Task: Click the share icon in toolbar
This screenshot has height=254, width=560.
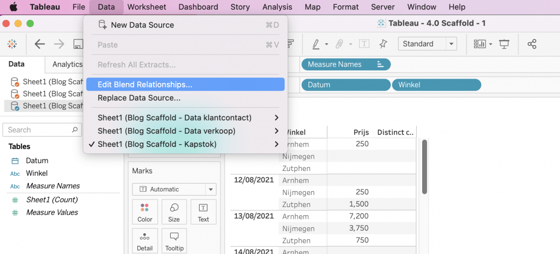Action: 532,44
